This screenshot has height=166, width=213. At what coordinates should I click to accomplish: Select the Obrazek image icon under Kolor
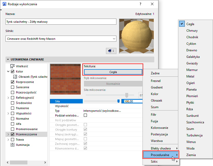pos(15,77)
